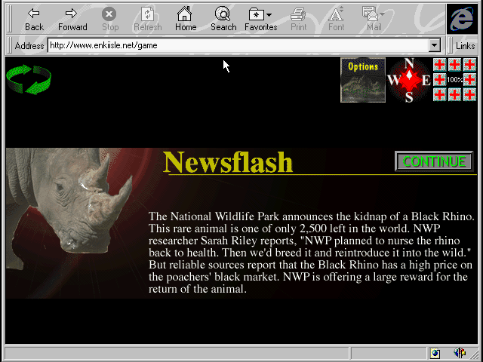The image size is (483, 362).
Task: Expand the Address bar dropdown arrow
Action: pyautogui.click(x=434, y=45)
